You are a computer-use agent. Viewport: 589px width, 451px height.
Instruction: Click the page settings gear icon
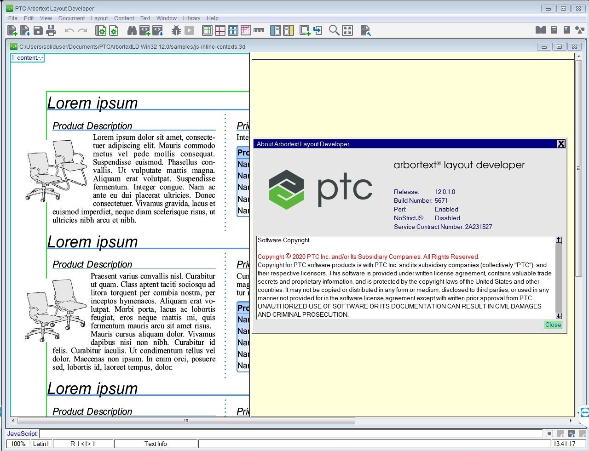(114, 30)
